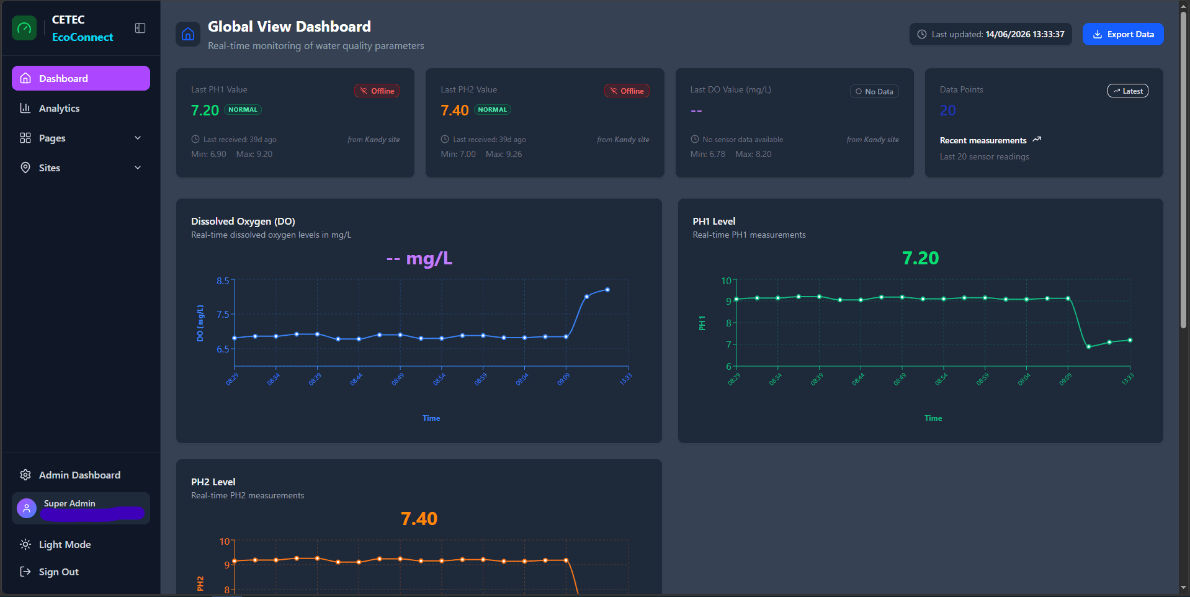Click the Offline badge on PH1 card
The height and width of the screenshot is (597, 1190).
[377, 91]
